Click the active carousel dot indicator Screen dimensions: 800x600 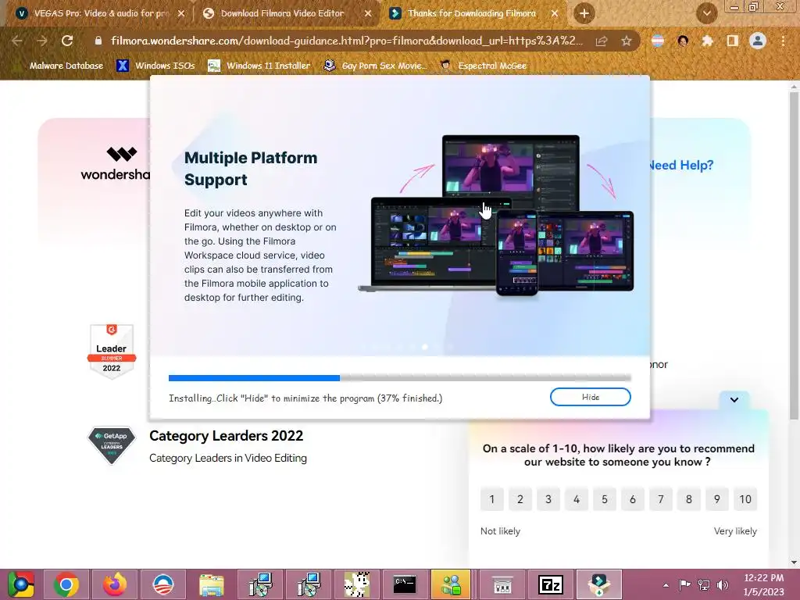point(425,347)
